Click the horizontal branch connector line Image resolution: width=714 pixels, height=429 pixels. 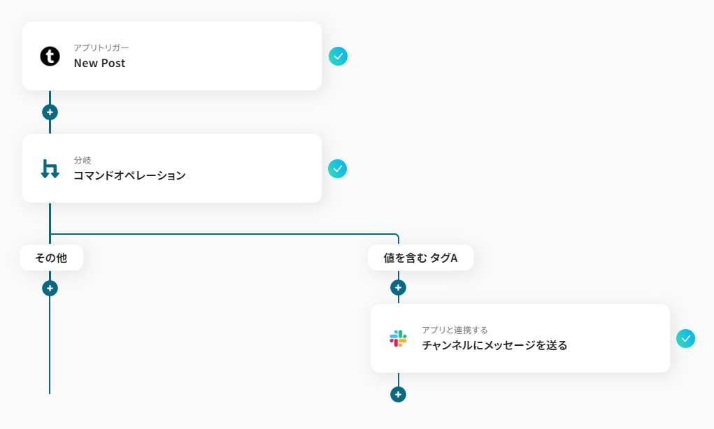(224, 234)
